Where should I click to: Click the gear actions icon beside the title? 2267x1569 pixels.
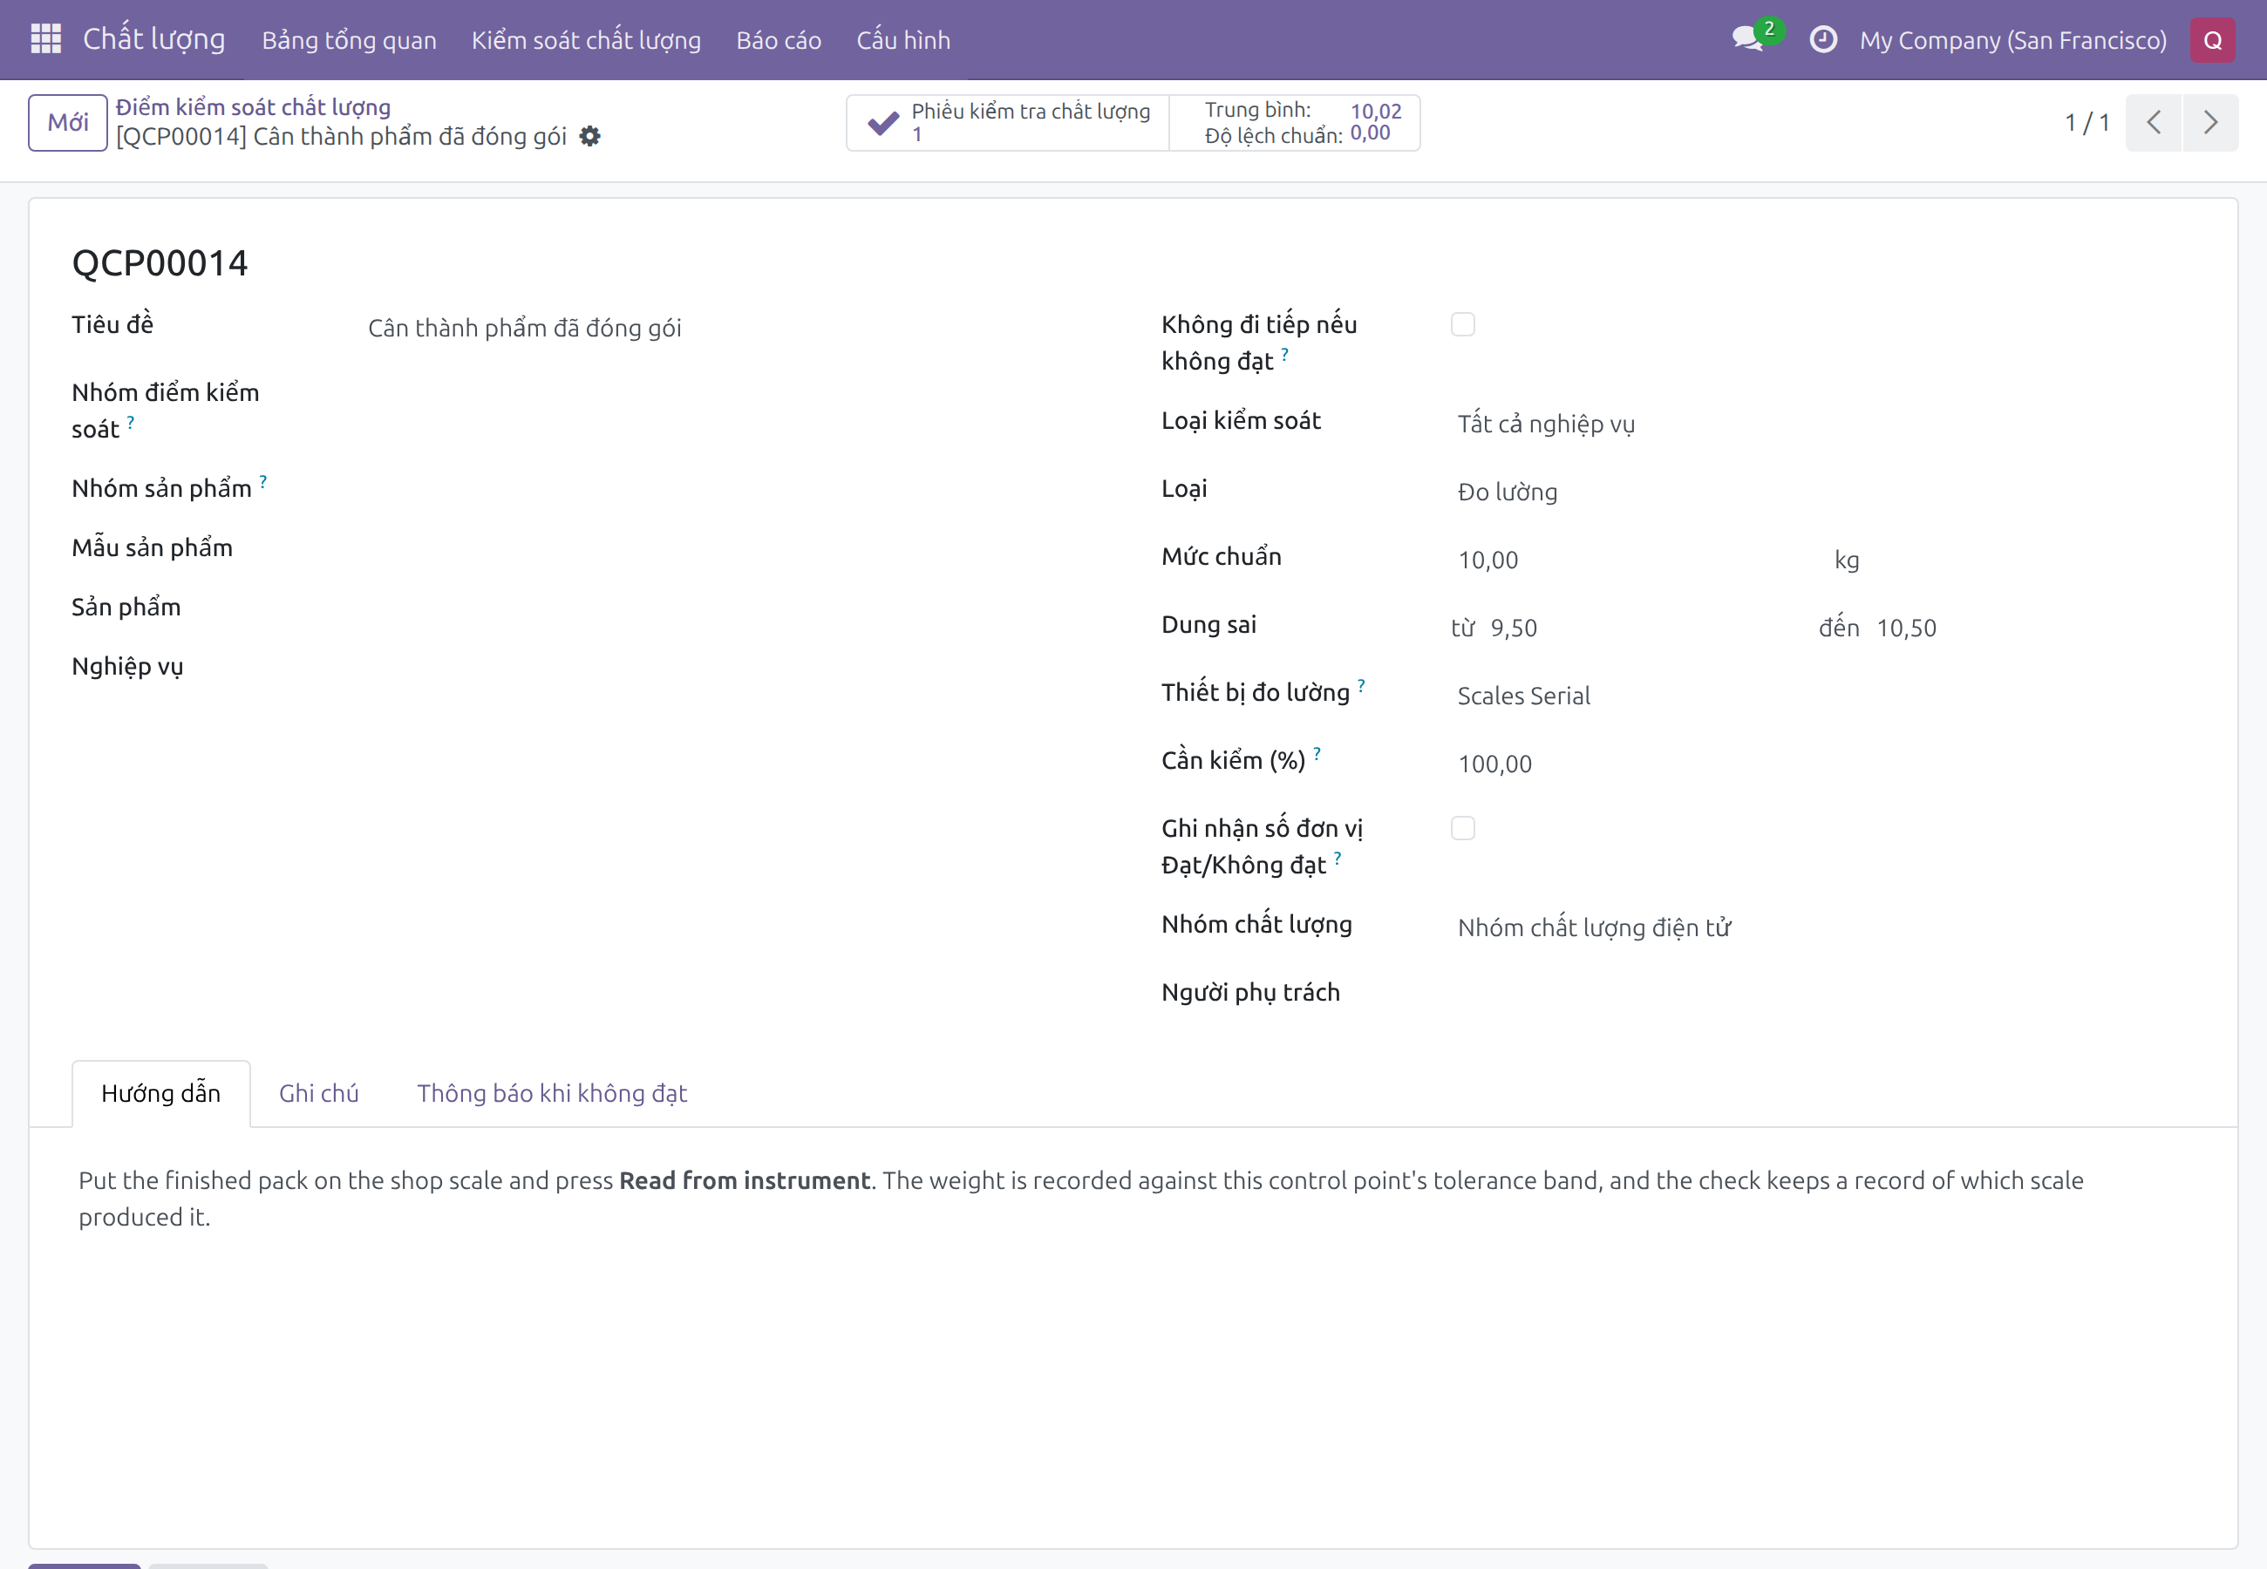pyautogui.click(x=589, y=137)
